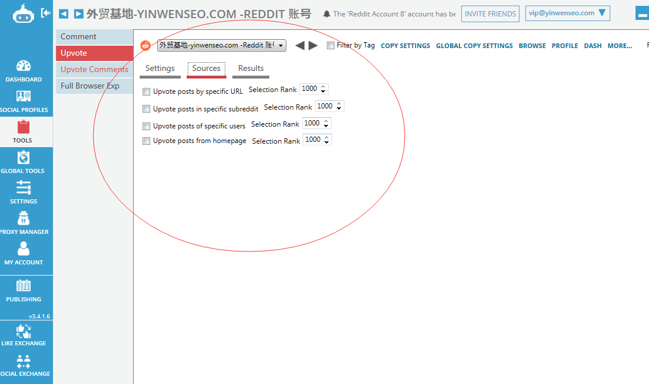Click the INVITE FRIENDS button
The image size is (649, 384).
[x=490, y=14]
